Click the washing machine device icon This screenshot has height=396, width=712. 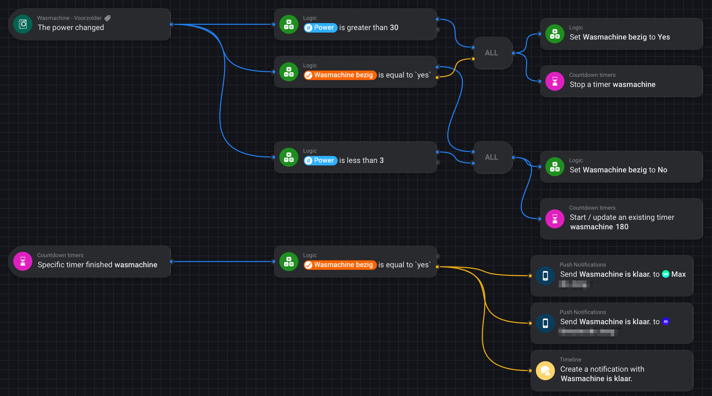point(23,24)
